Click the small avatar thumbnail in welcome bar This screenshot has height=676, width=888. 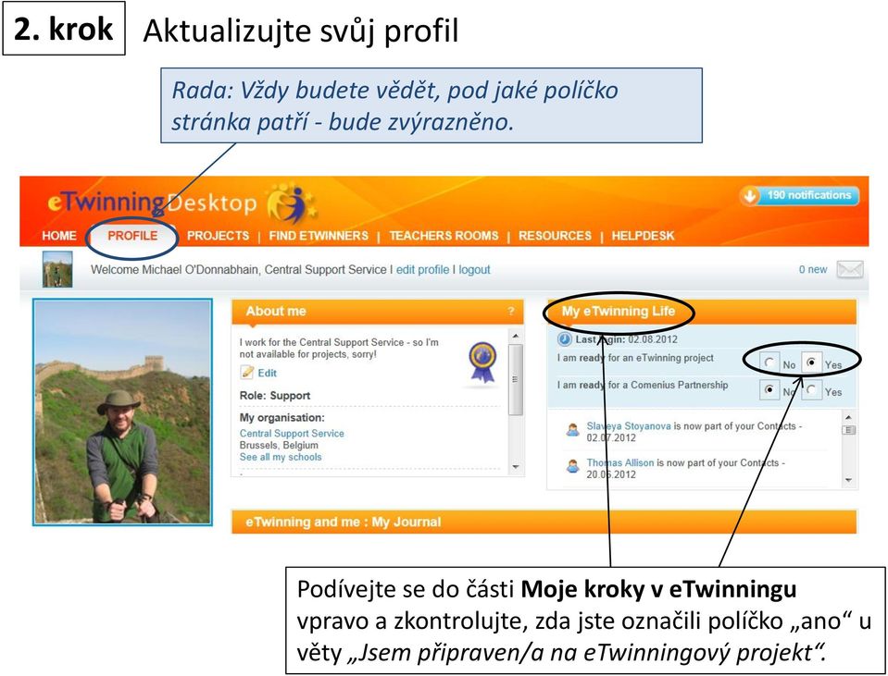(x=57, y=269)
